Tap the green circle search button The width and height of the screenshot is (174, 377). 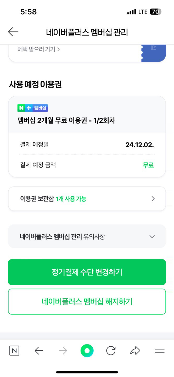click(x=87, y=351)
